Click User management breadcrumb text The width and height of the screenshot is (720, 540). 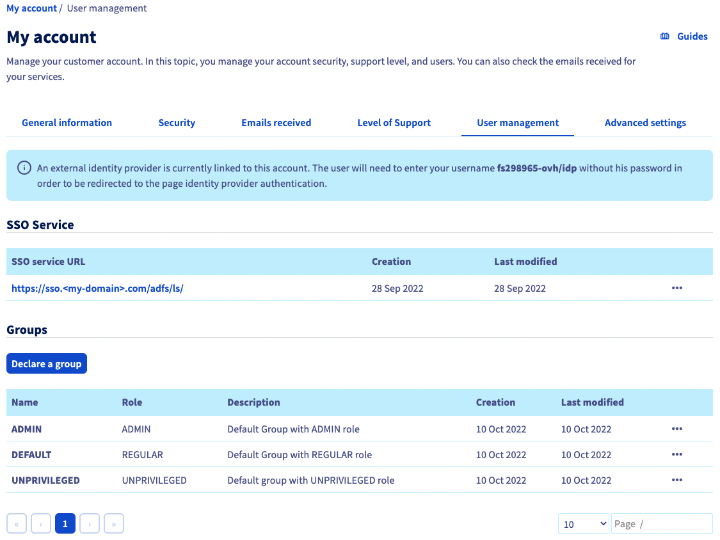[106, 8]
